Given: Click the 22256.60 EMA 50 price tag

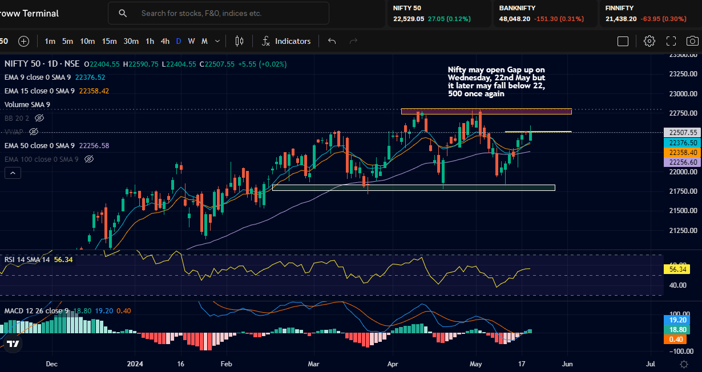Looking at the screenshot, I should (683, 162).
